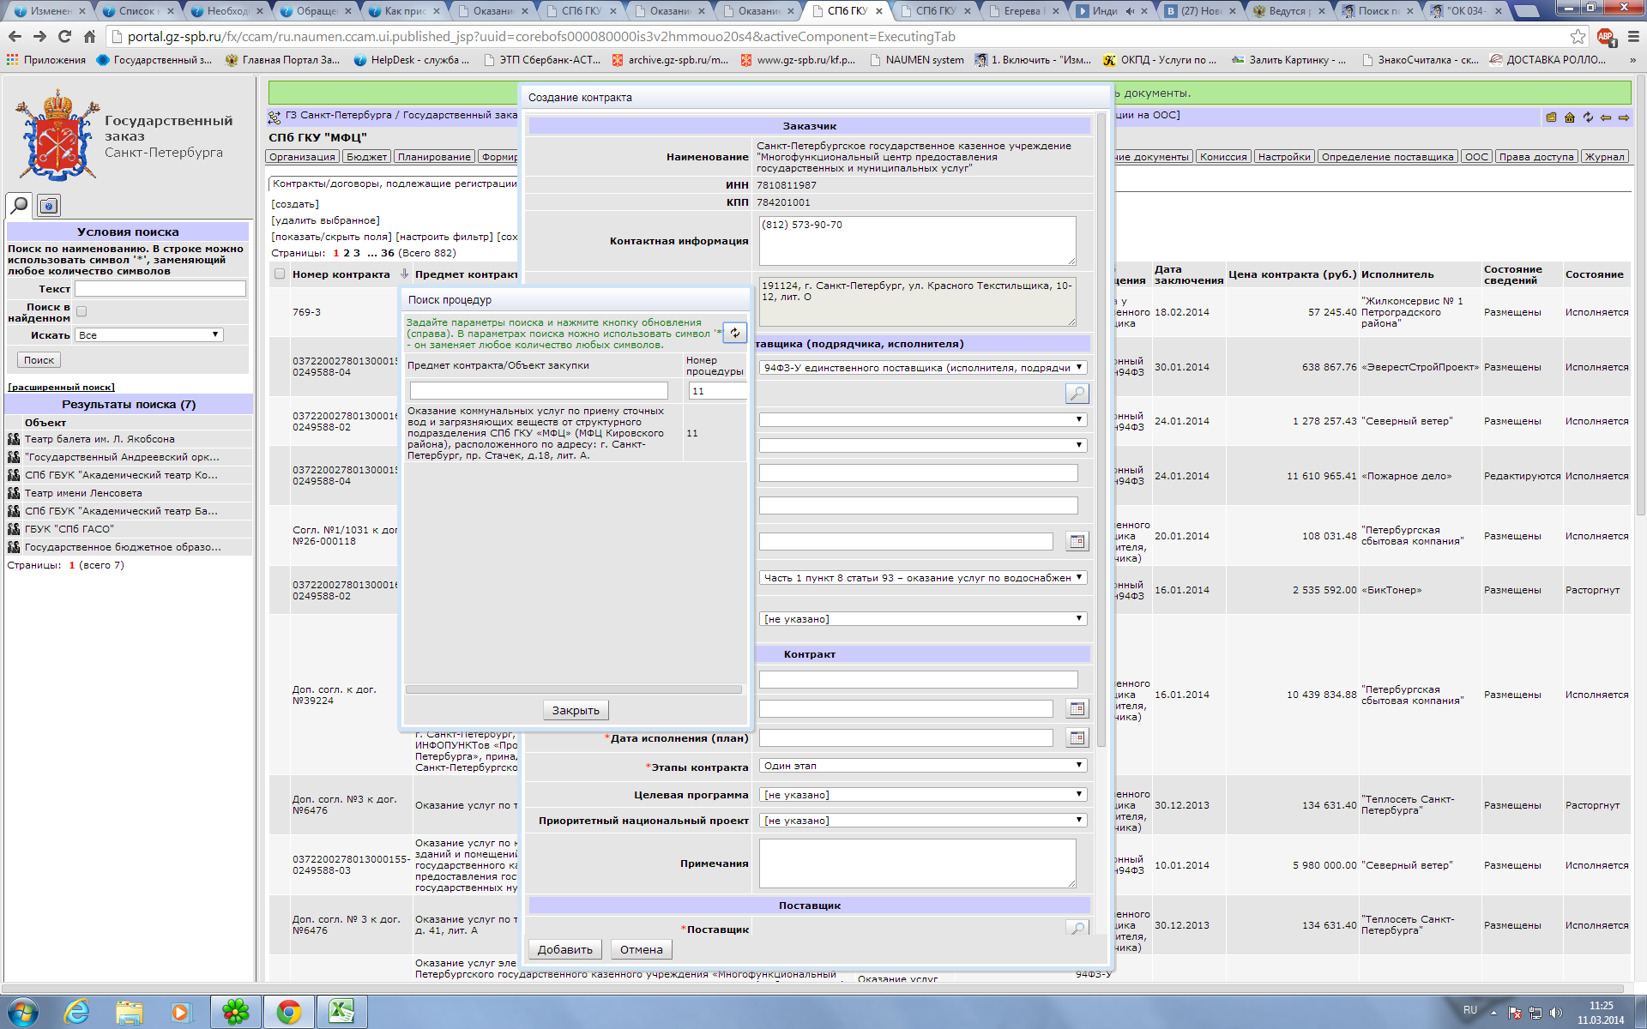
Task: Open the Приоритетный национальный проект dropdown
Action: coord(922,821)
